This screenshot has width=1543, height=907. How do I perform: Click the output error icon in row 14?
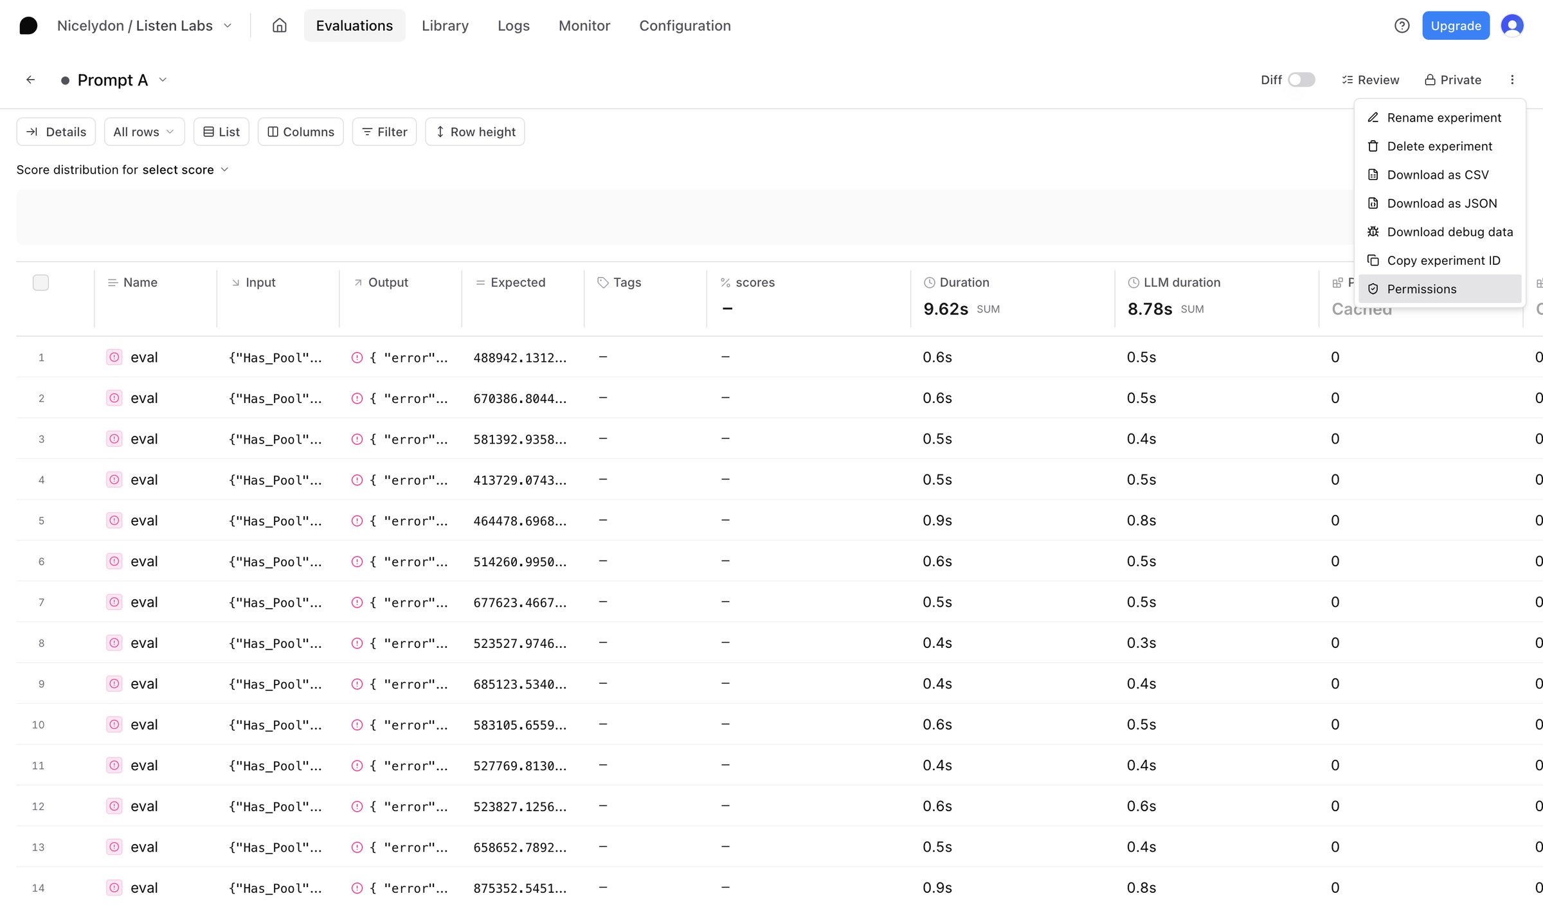[357, 888]
